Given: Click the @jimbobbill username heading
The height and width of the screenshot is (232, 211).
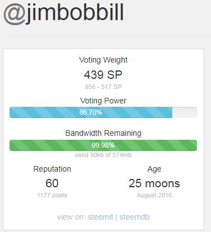Looking at the screenshot, I should pos(64,13).
